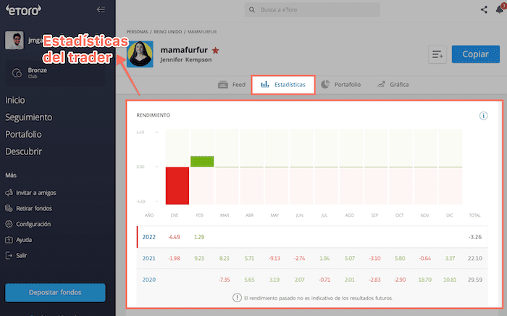The height and width of the screenshot is (316, 507).
Task: Switch to the Feed tab
Action: click(232, 85)
